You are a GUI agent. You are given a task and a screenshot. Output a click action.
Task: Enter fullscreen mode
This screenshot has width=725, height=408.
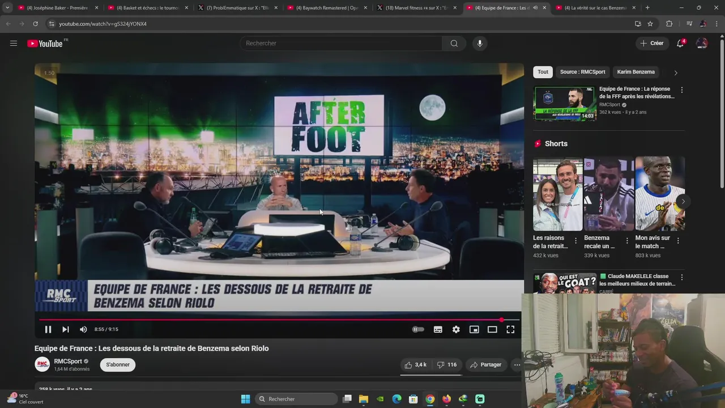point(510,329)
